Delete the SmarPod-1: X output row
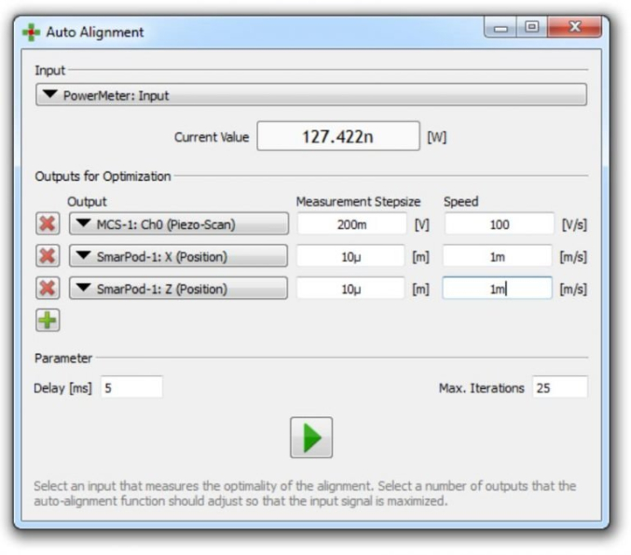The image size is (631, 555). [x=48, y=257]
